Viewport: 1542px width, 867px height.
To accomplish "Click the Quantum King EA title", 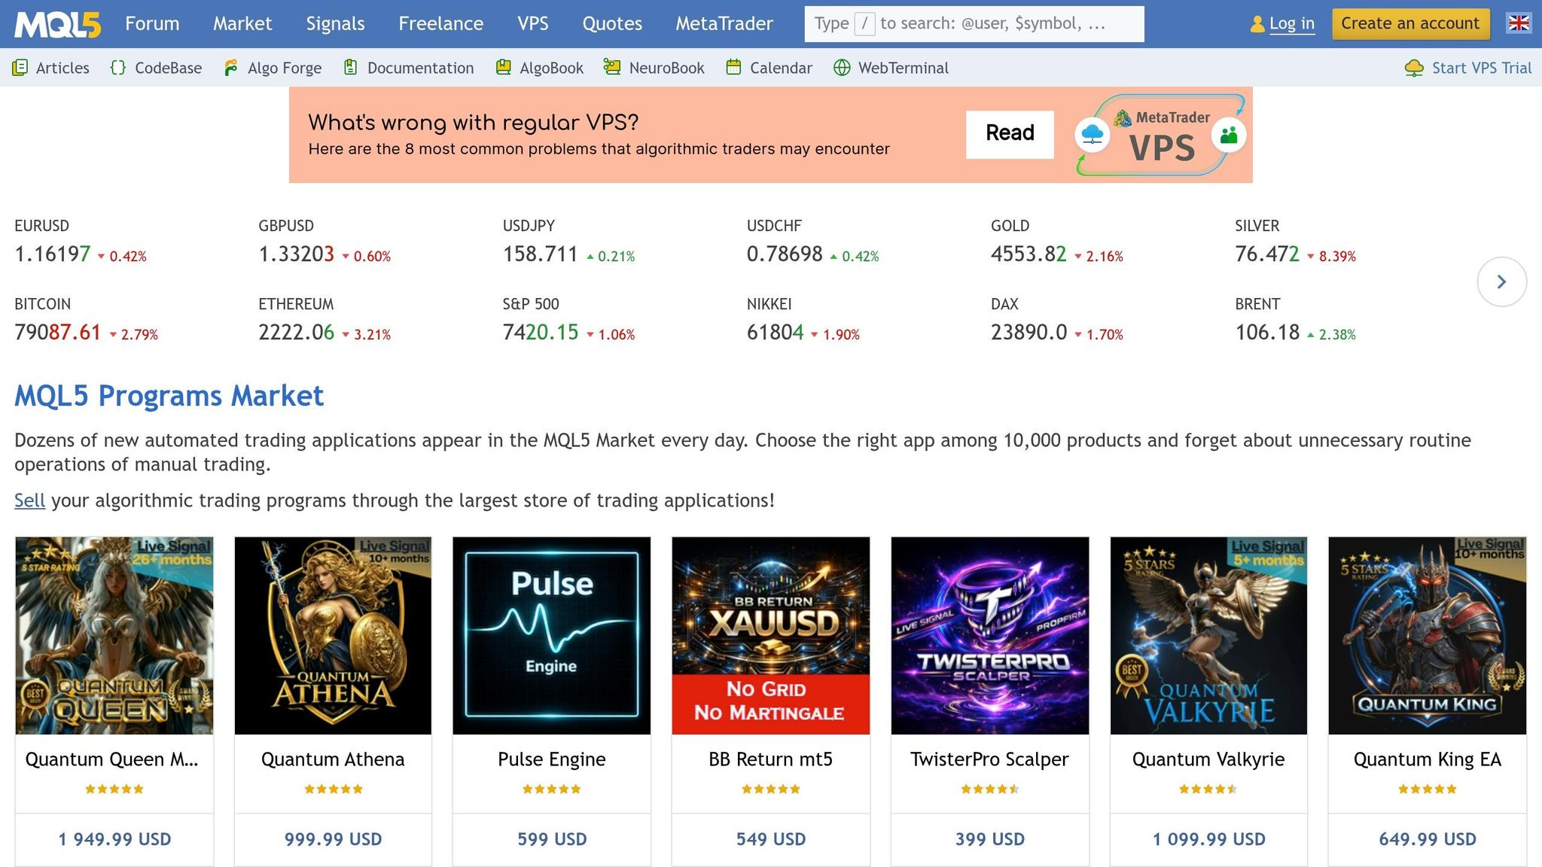I will (x=1428, y=759).
